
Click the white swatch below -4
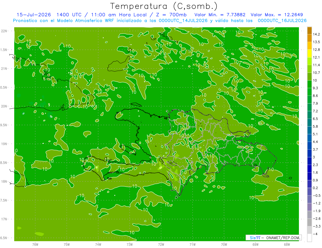310,238
